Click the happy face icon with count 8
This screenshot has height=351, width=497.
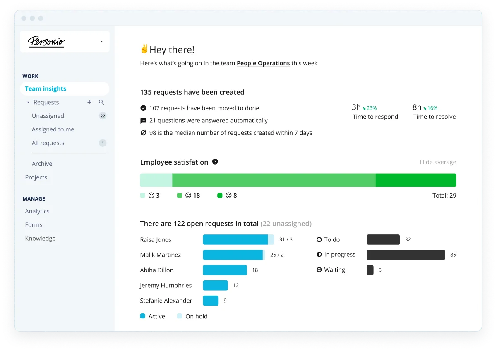pos(228,196)
